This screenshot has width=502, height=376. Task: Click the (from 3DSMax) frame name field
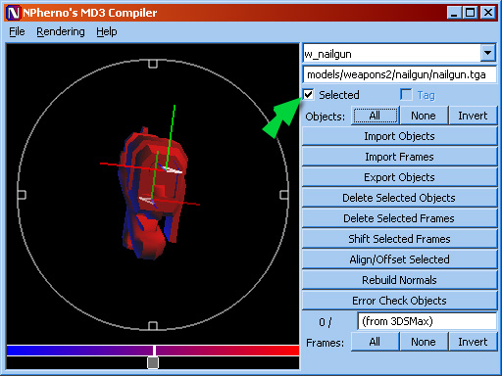pos(427,321)
